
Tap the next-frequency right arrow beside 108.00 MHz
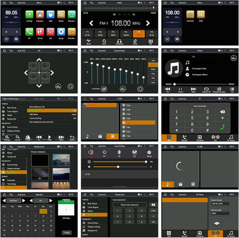(x=148, y=24)
